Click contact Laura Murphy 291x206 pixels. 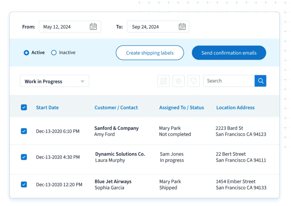110,160
